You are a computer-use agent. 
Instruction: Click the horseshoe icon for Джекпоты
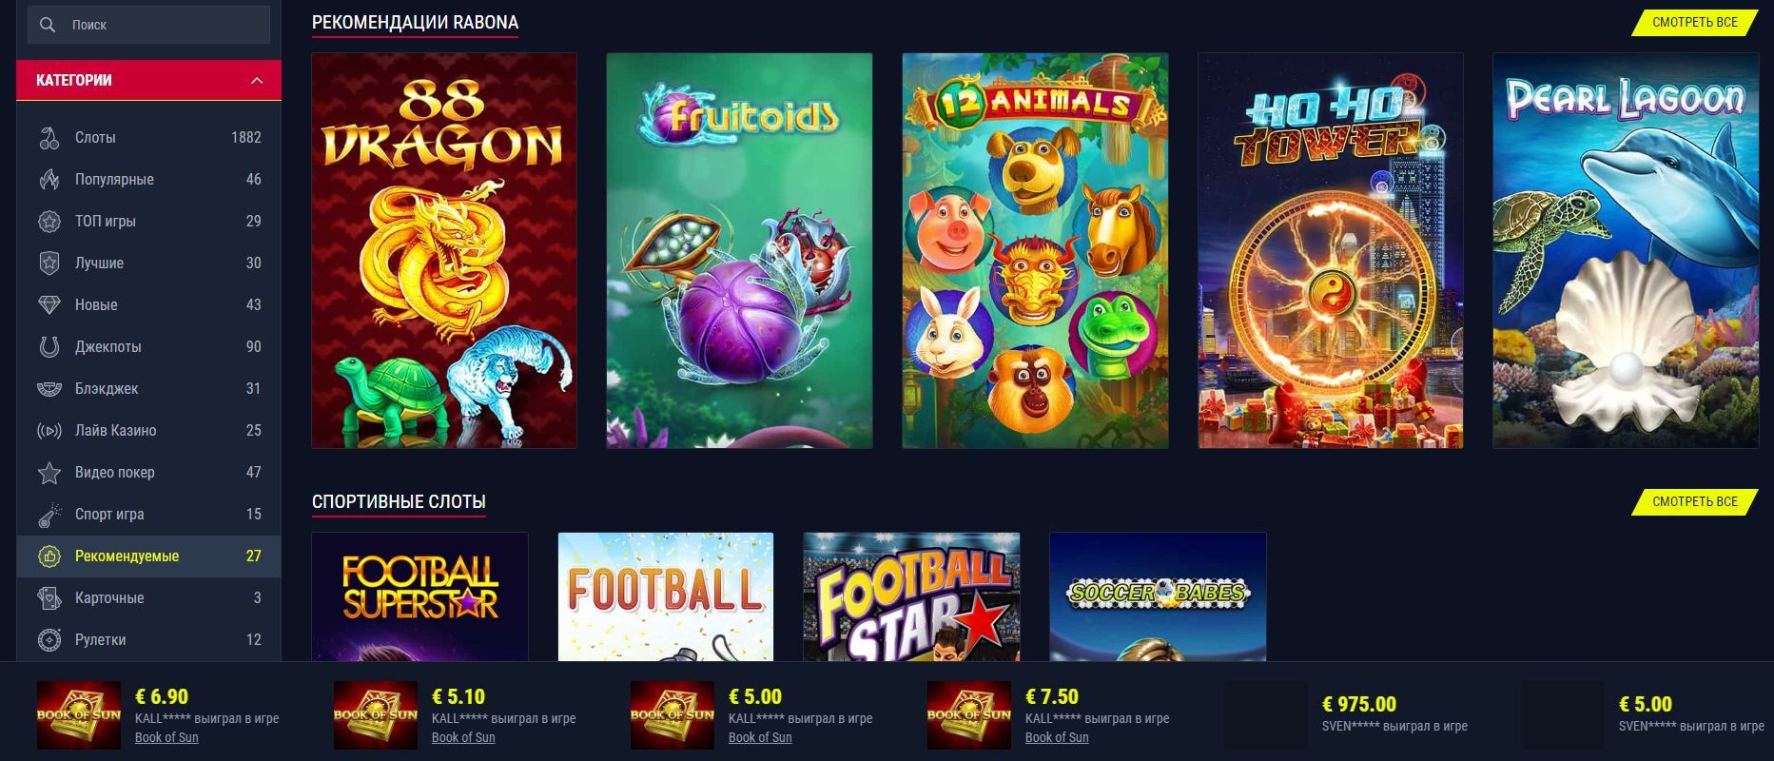pyautogui.click(x=49, y=347)
